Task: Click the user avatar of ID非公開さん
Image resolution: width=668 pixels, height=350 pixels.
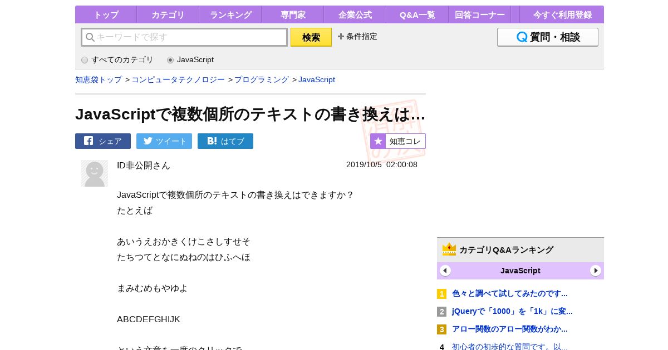Action: tap(95, 173)
